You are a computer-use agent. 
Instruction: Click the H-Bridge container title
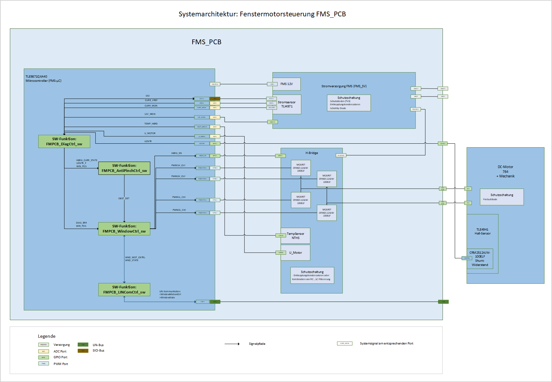click(x=312, y=153)
